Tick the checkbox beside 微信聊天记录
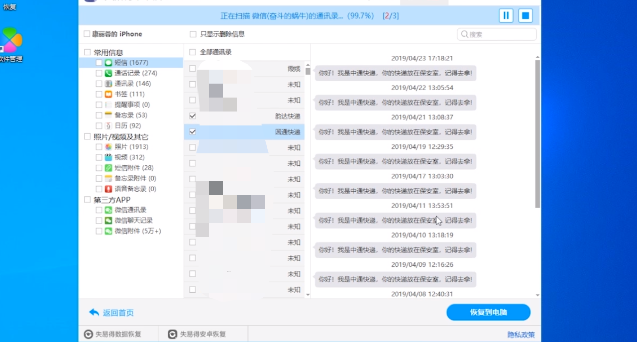The height and width of the screenshot is (342, 637). (x=99, y=221)
